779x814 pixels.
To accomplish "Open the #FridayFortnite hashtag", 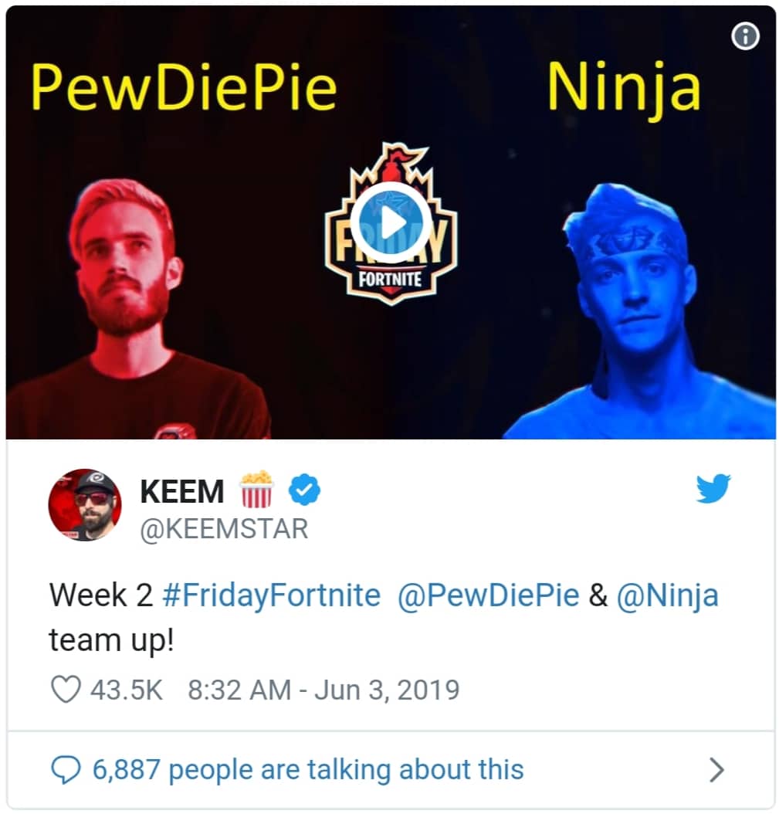I will coord(272,595).
